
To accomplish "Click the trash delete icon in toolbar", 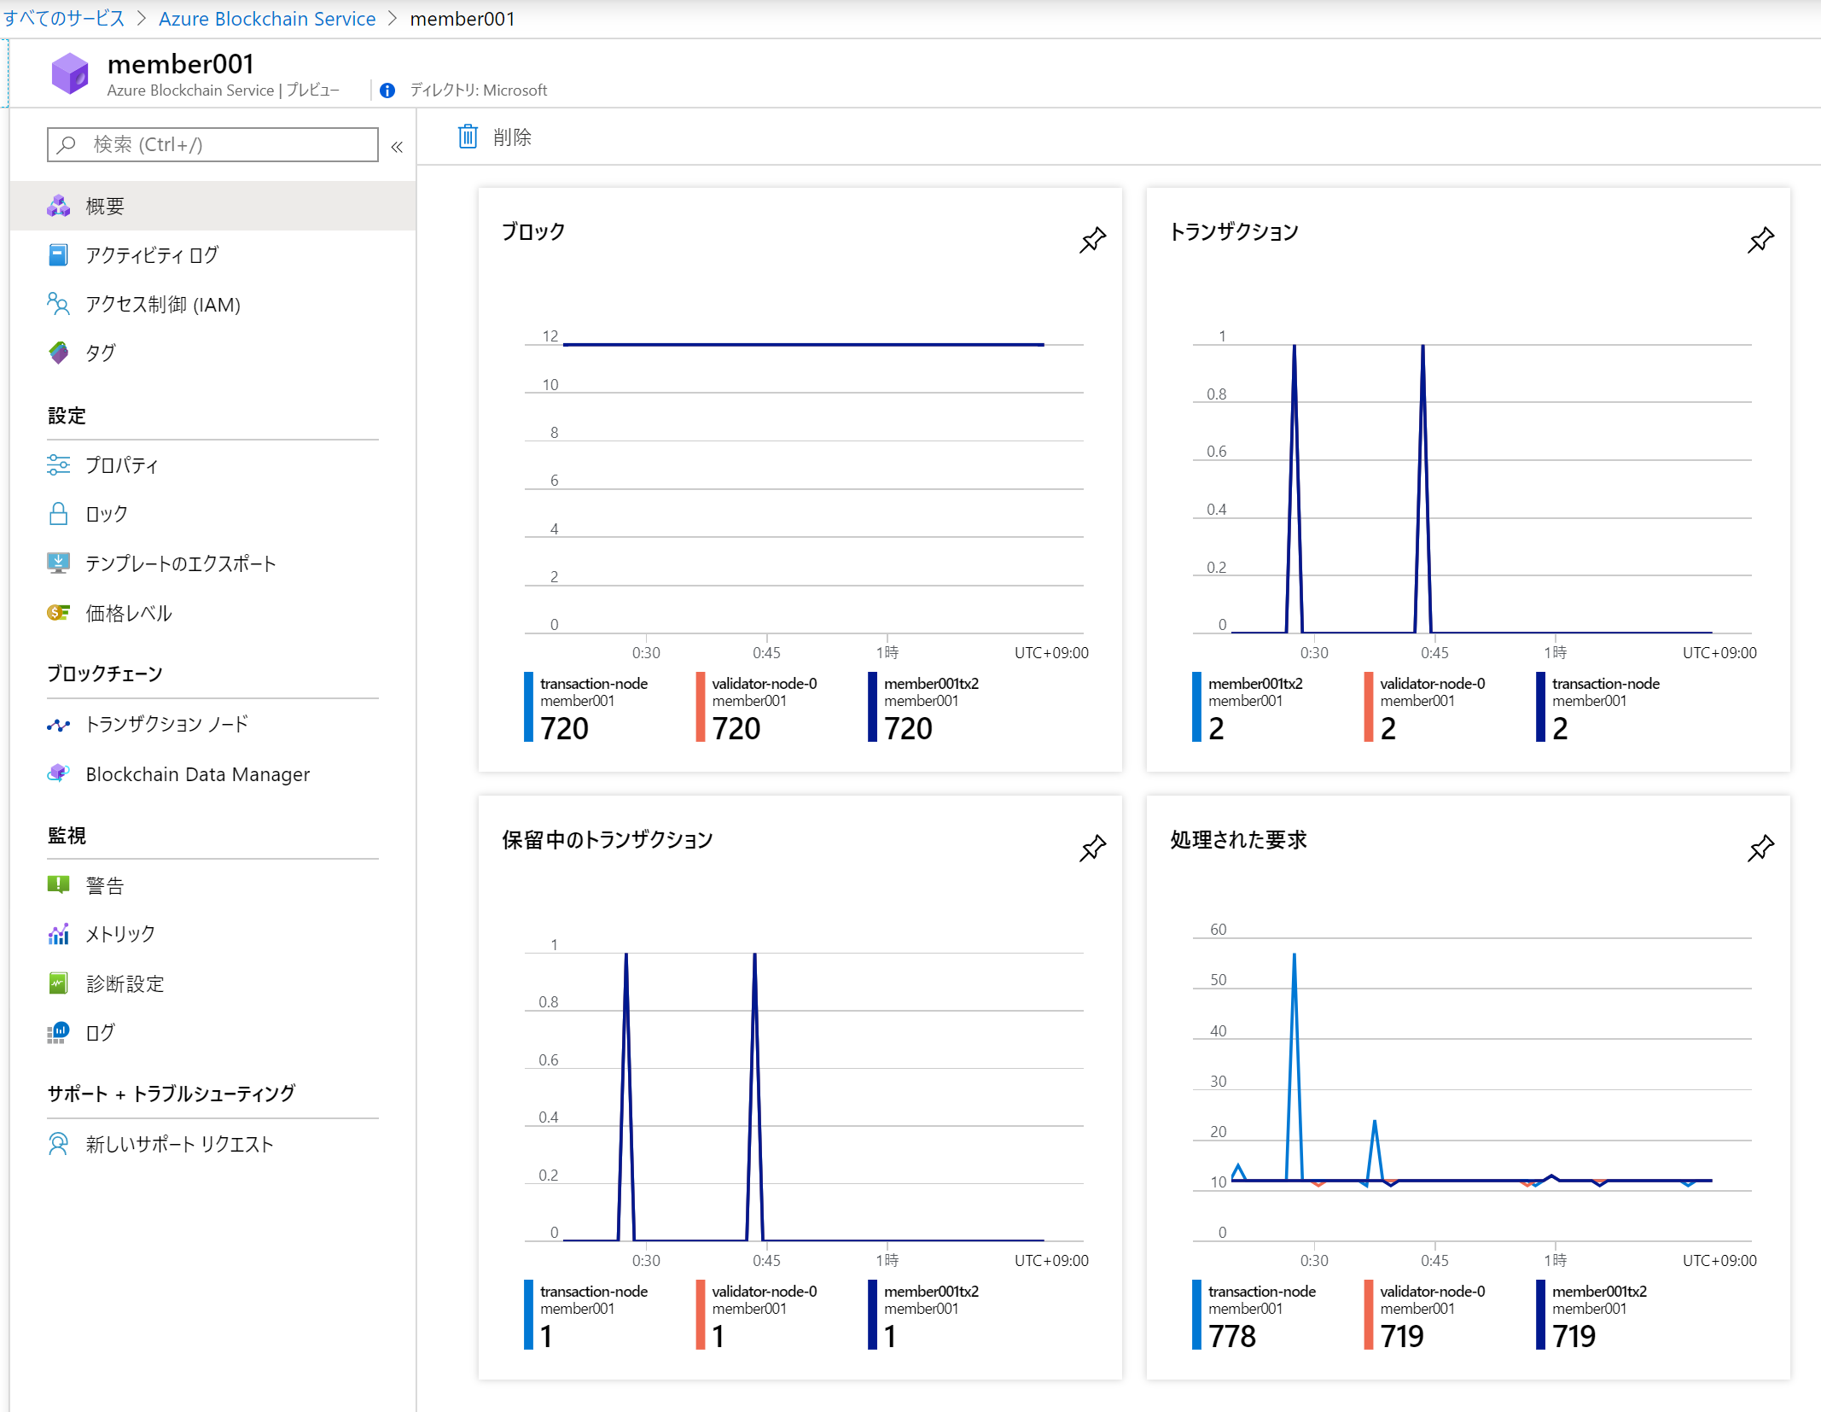I will click(468, 137).
